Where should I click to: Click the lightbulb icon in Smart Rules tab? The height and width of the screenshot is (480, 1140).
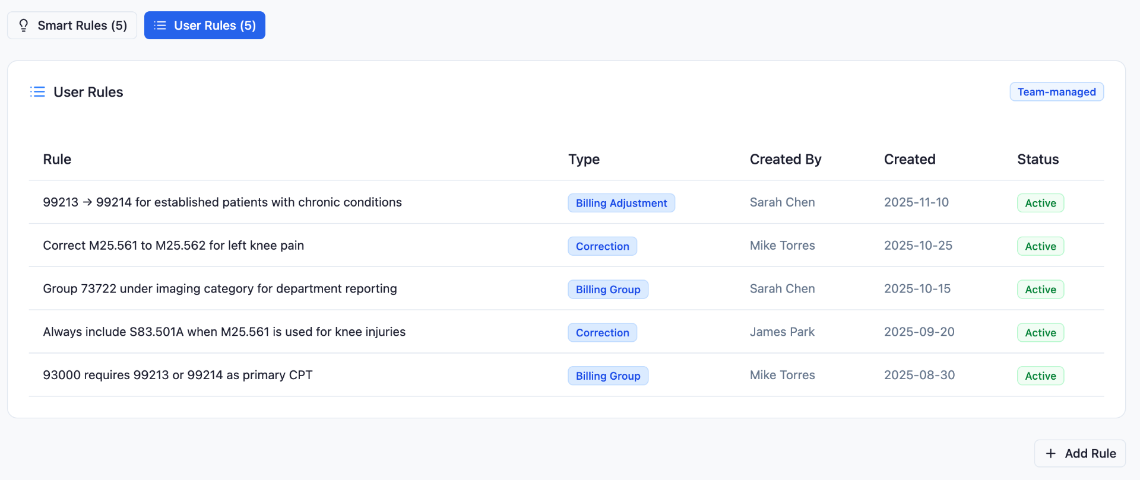[24, 26]
